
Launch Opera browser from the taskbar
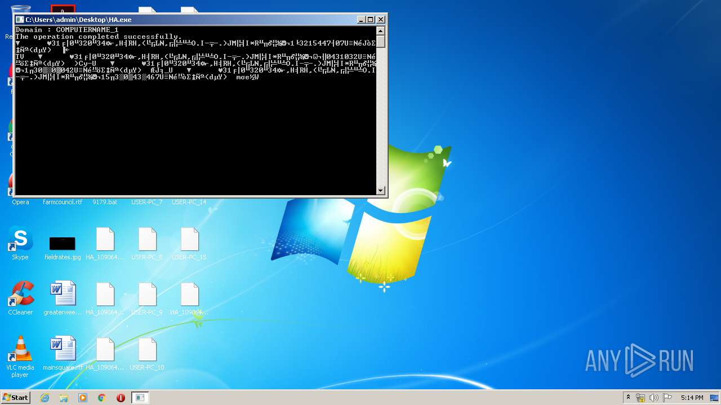(121, 398)
